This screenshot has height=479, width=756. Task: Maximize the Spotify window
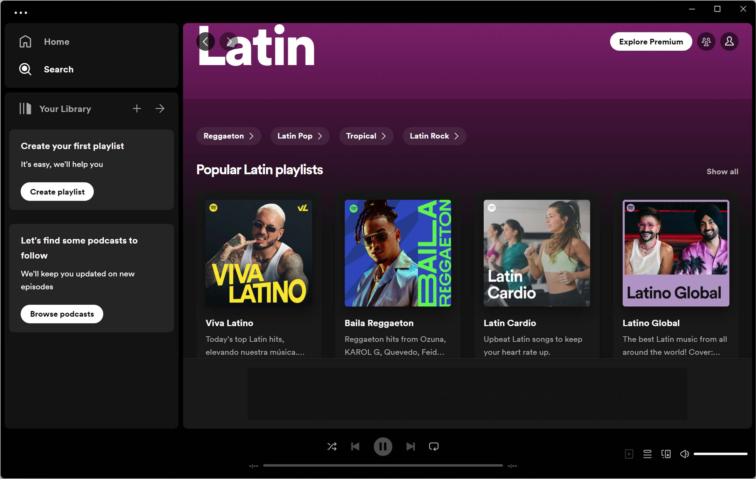coord(717,9)
